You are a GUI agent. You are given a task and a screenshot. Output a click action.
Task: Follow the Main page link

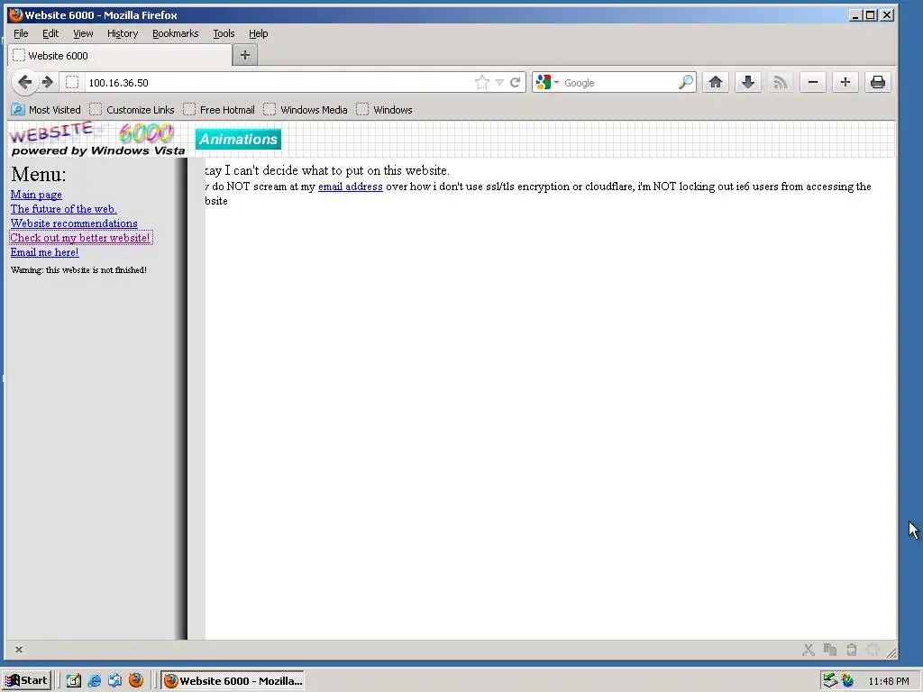(x=36, y=195)
